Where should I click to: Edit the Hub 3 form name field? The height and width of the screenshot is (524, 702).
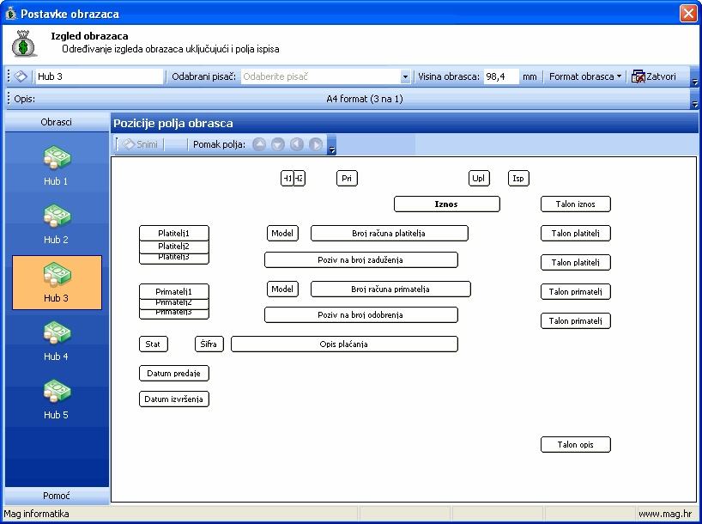pos(100,76)
